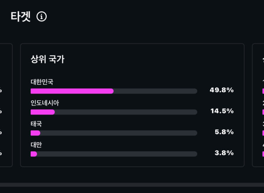Image resolution: width=264 pixels, height=193 pixels.
Task: Click the partially visible card on the right
Action: 258,105
